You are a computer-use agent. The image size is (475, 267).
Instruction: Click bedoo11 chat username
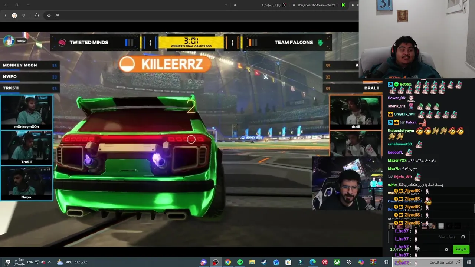(395, 152)
